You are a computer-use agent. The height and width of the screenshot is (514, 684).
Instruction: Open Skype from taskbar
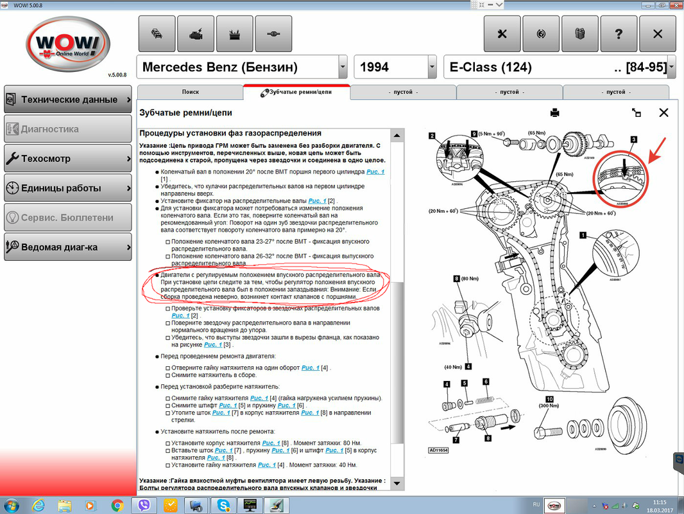pos(224,505)
